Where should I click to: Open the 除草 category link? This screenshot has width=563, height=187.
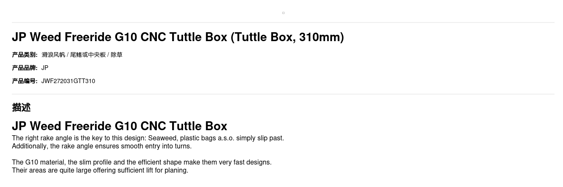point(117,55)
